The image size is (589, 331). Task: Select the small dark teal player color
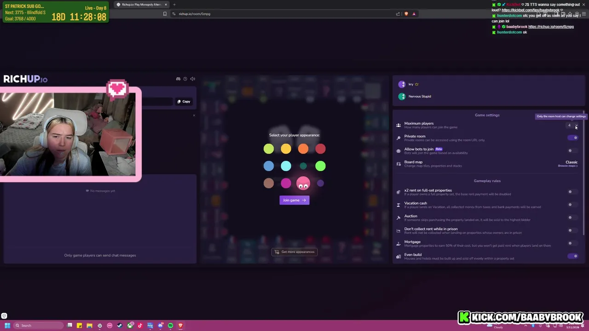(303, 166)
